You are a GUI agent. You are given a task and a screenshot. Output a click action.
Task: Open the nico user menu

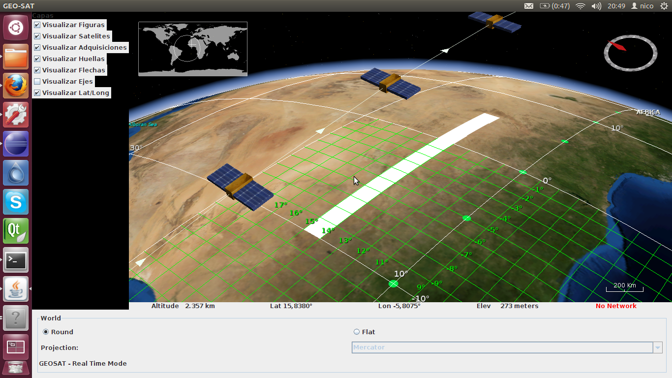click(x=642, y=6)
